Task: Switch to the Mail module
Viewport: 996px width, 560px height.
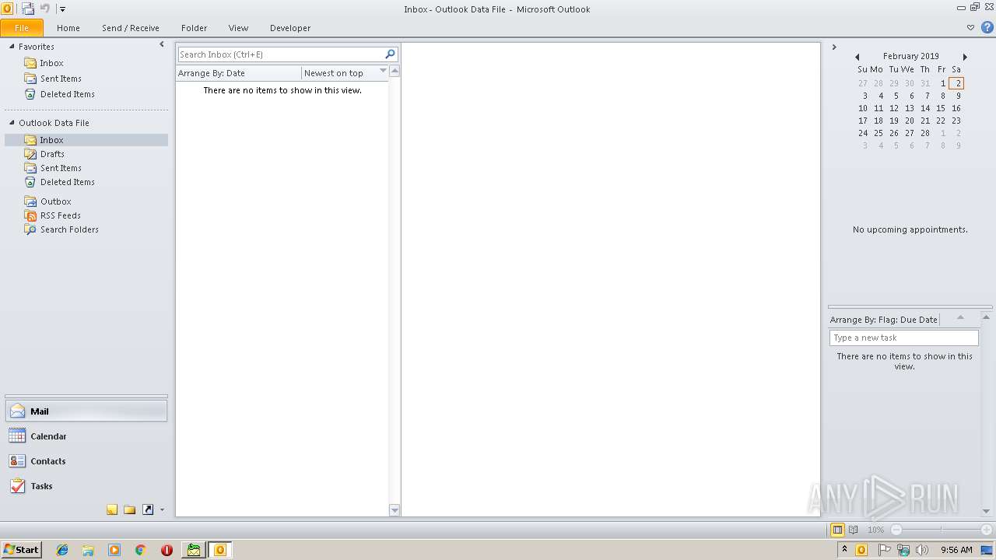Action: tap(86, 411)
